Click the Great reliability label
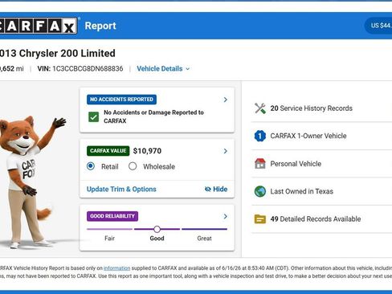 tap(204, 238)
